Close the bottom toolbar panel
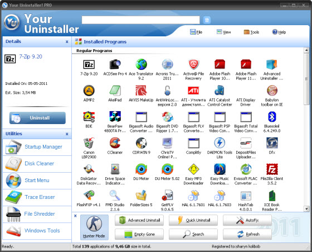The height and width of the screenshot is (252, 312). (75, 216)
